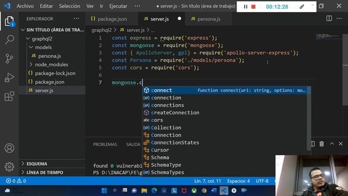Open Explorer panel ellipsis menu
This screenshot has width=348, height=196.
(x=76, y=19)
